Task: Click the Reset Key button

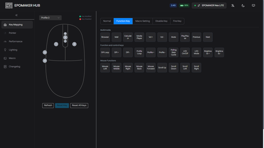Action: (x=62, y=106)
